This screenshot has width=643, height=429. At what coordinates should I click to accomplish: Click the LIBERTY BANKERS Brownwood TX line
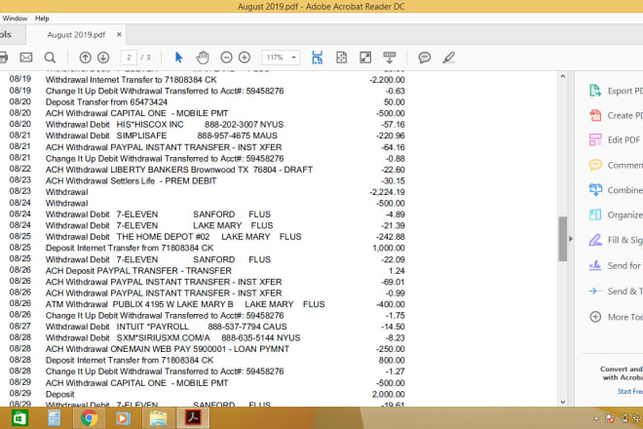(x=179, y=170)
